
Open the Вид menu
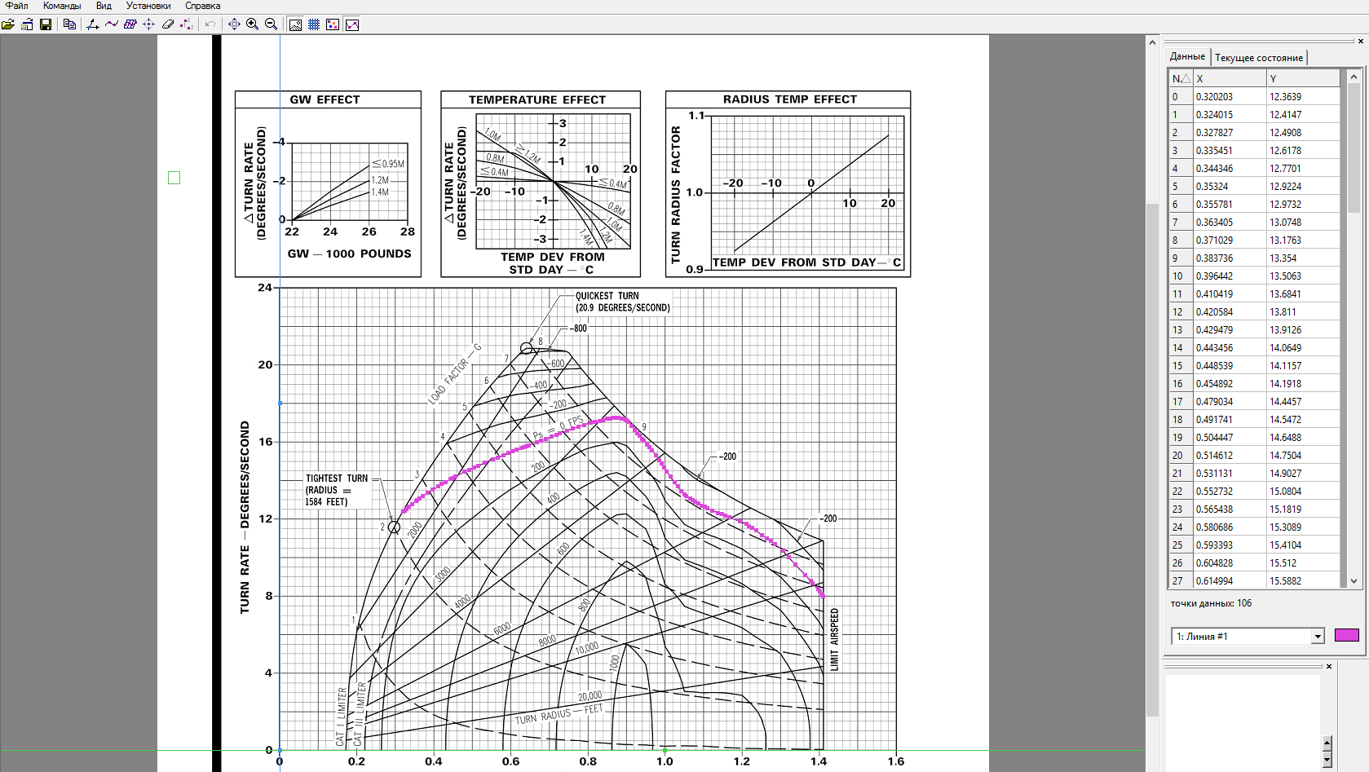point(104,6)
